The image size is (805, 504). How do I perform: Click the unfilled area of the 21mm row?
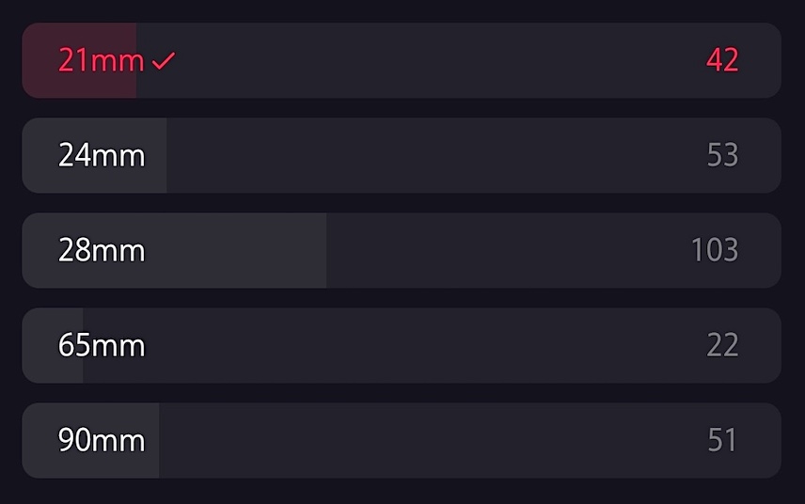point(423,61)
